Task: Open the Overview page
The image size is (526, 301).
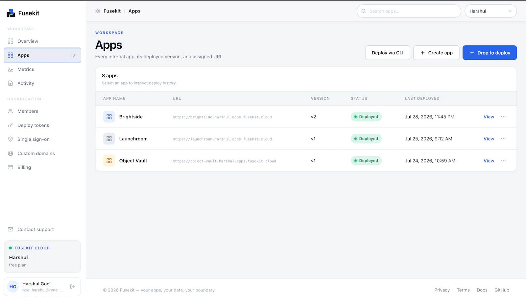Action: 42,41
